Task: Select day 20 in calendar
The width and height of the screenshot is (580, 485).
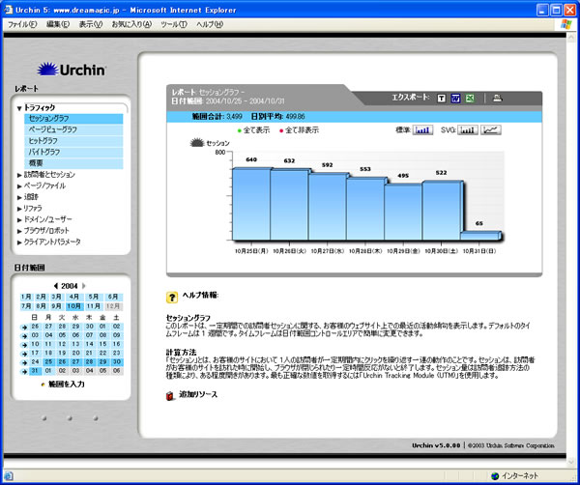Action: 75,353
